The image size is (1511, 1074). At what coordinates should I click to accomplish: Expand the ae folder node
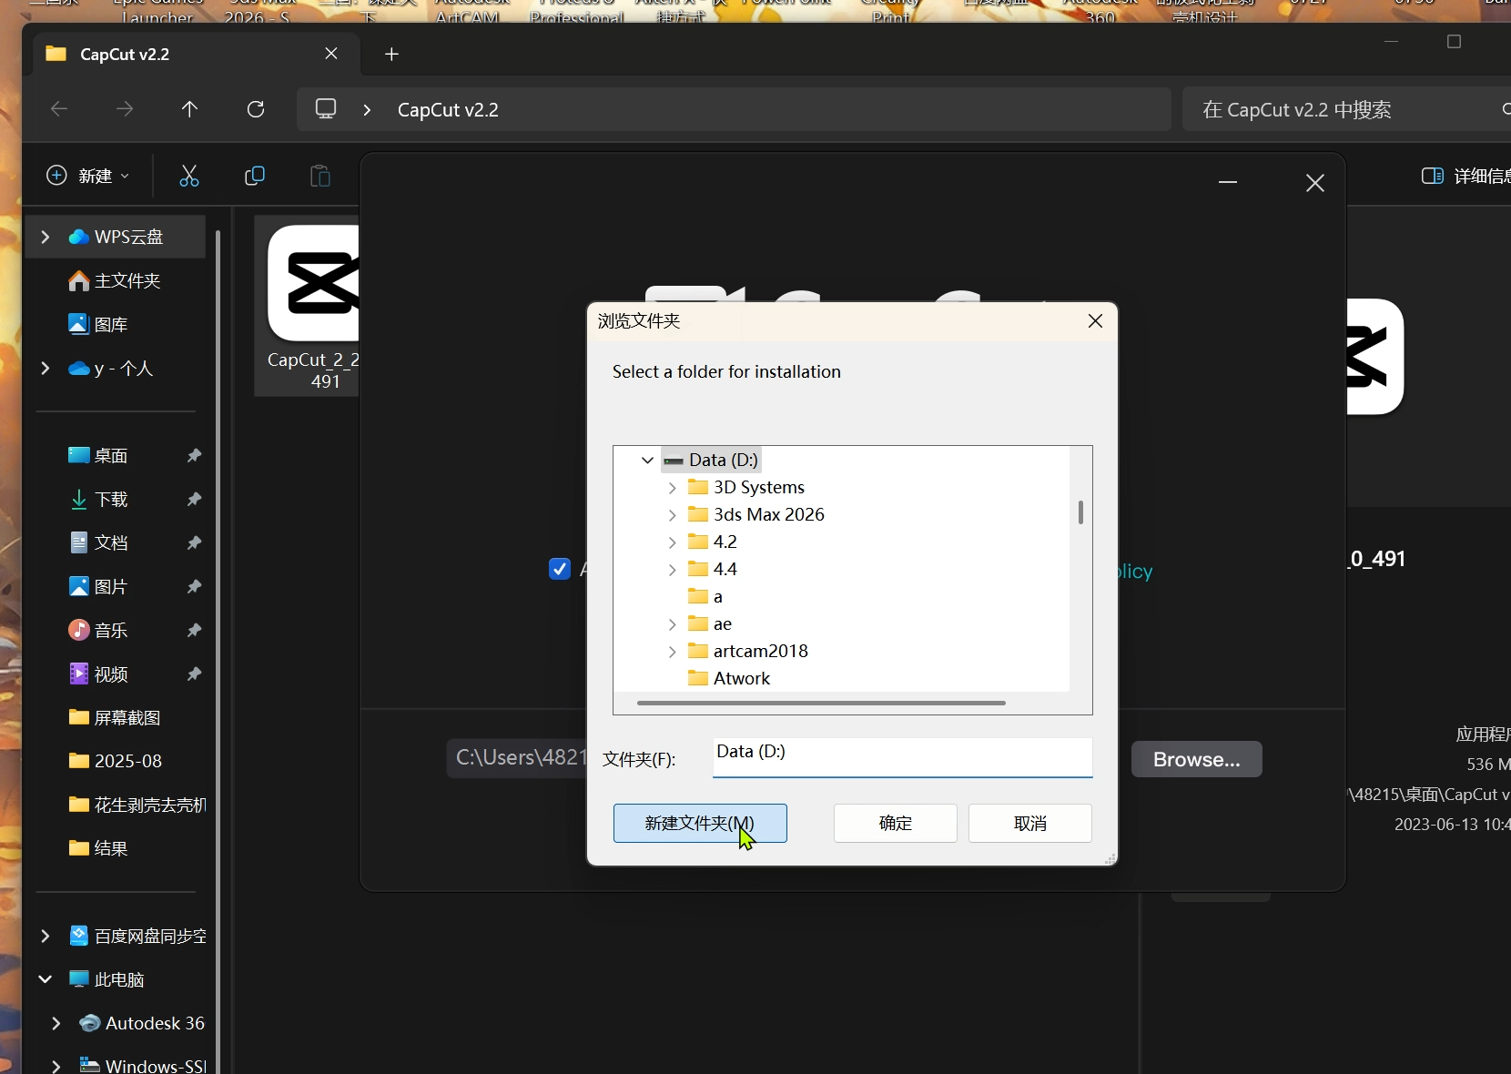(672, 623)
